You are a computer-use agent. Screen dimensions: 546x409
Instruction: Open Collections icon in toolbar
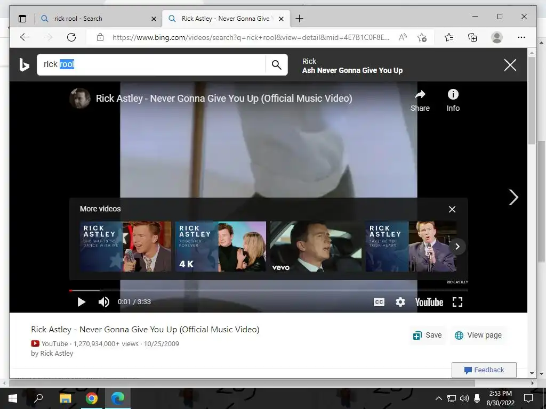tap(472, 37)
